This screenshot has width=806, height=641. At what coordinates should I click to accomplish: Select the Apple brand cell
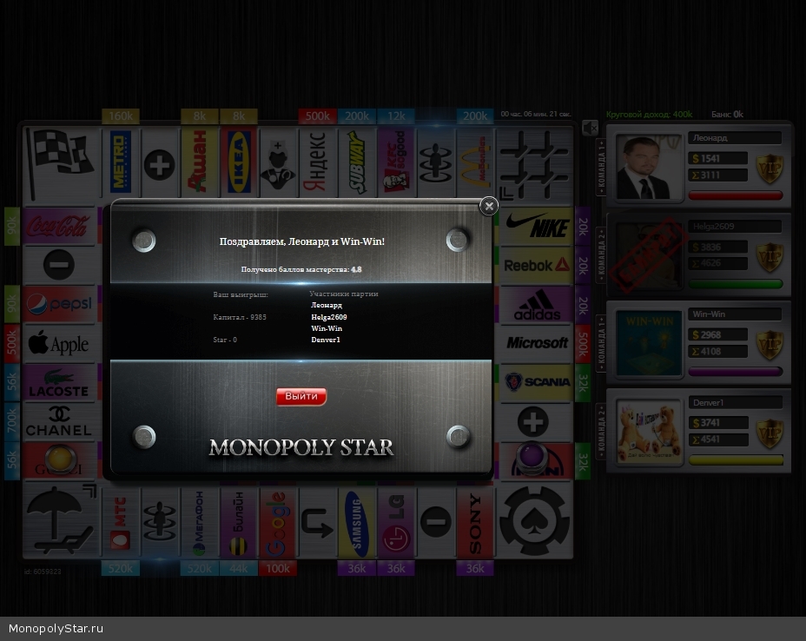click(59, 343)
